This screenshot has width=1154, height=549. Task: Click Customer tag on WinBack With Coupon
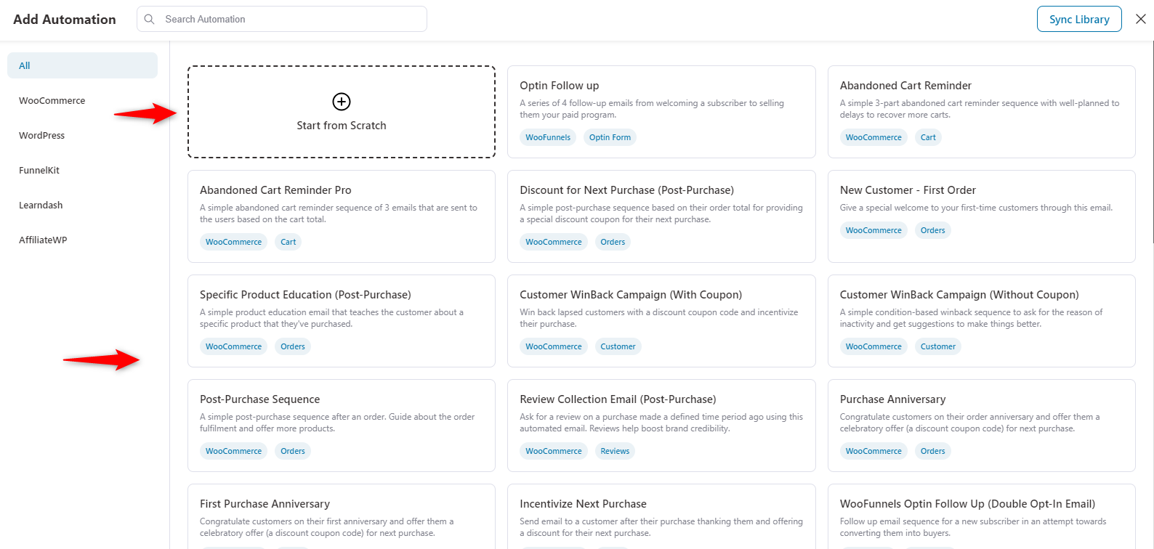[x=618, y=346]
